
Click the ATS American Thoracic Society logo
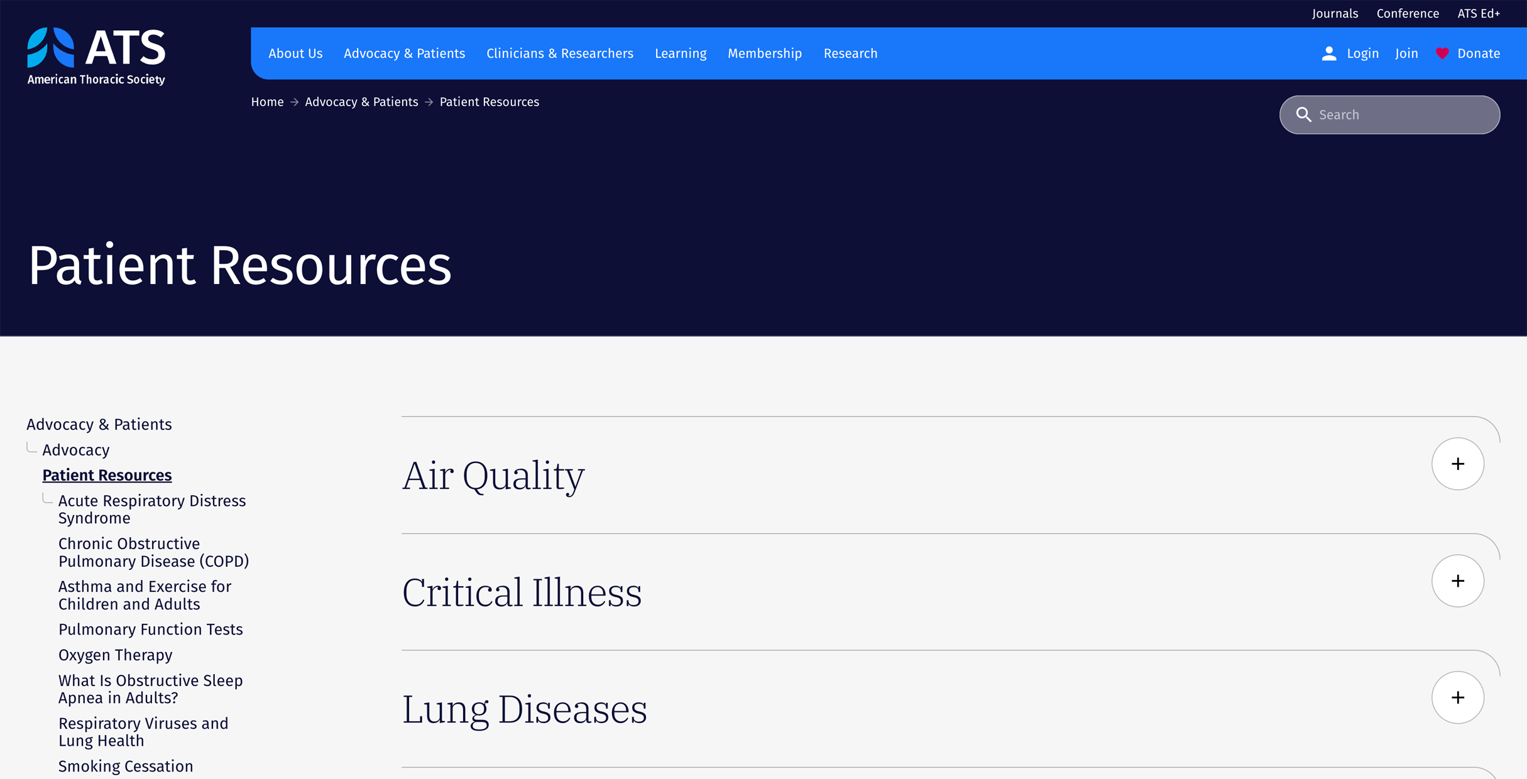pyautogui.click(x=96, y=57)
